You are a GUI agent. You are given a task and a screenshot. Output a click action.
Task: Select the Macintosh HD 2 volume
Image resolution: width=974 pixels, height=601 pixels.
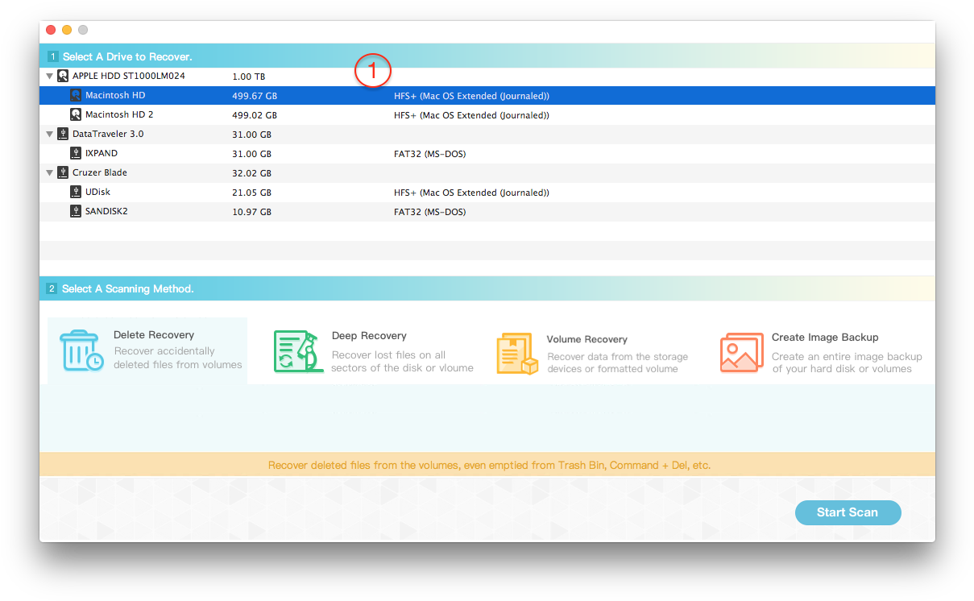tap(487, 114)
